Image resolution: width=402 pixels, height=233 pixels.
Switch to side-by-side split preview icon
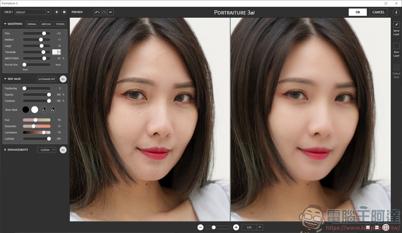[x=386, y=227]
